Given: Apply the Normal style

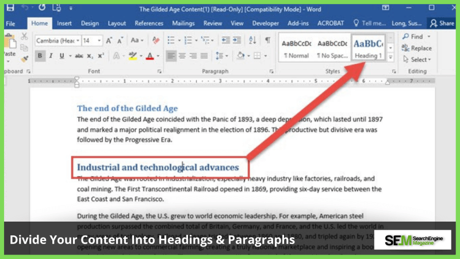Looking at the screenshot, I should point(296,49).
